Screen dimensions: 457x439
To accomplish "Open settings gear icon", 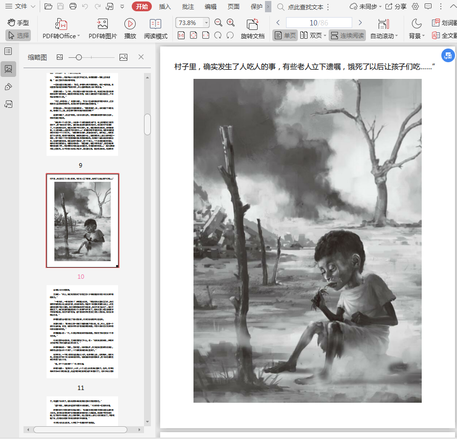I will (416, 6).
